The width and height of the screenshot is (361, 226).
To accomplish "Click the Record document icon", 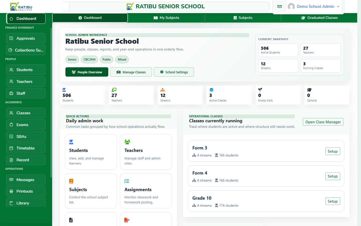I will (x=11, y=160).
